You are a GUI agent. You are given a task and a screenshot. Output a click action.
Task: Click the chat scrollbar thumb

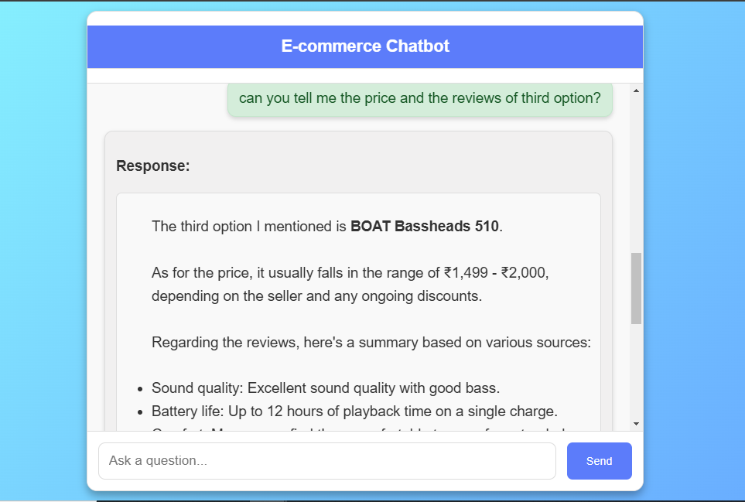click(x=636, y=288)
